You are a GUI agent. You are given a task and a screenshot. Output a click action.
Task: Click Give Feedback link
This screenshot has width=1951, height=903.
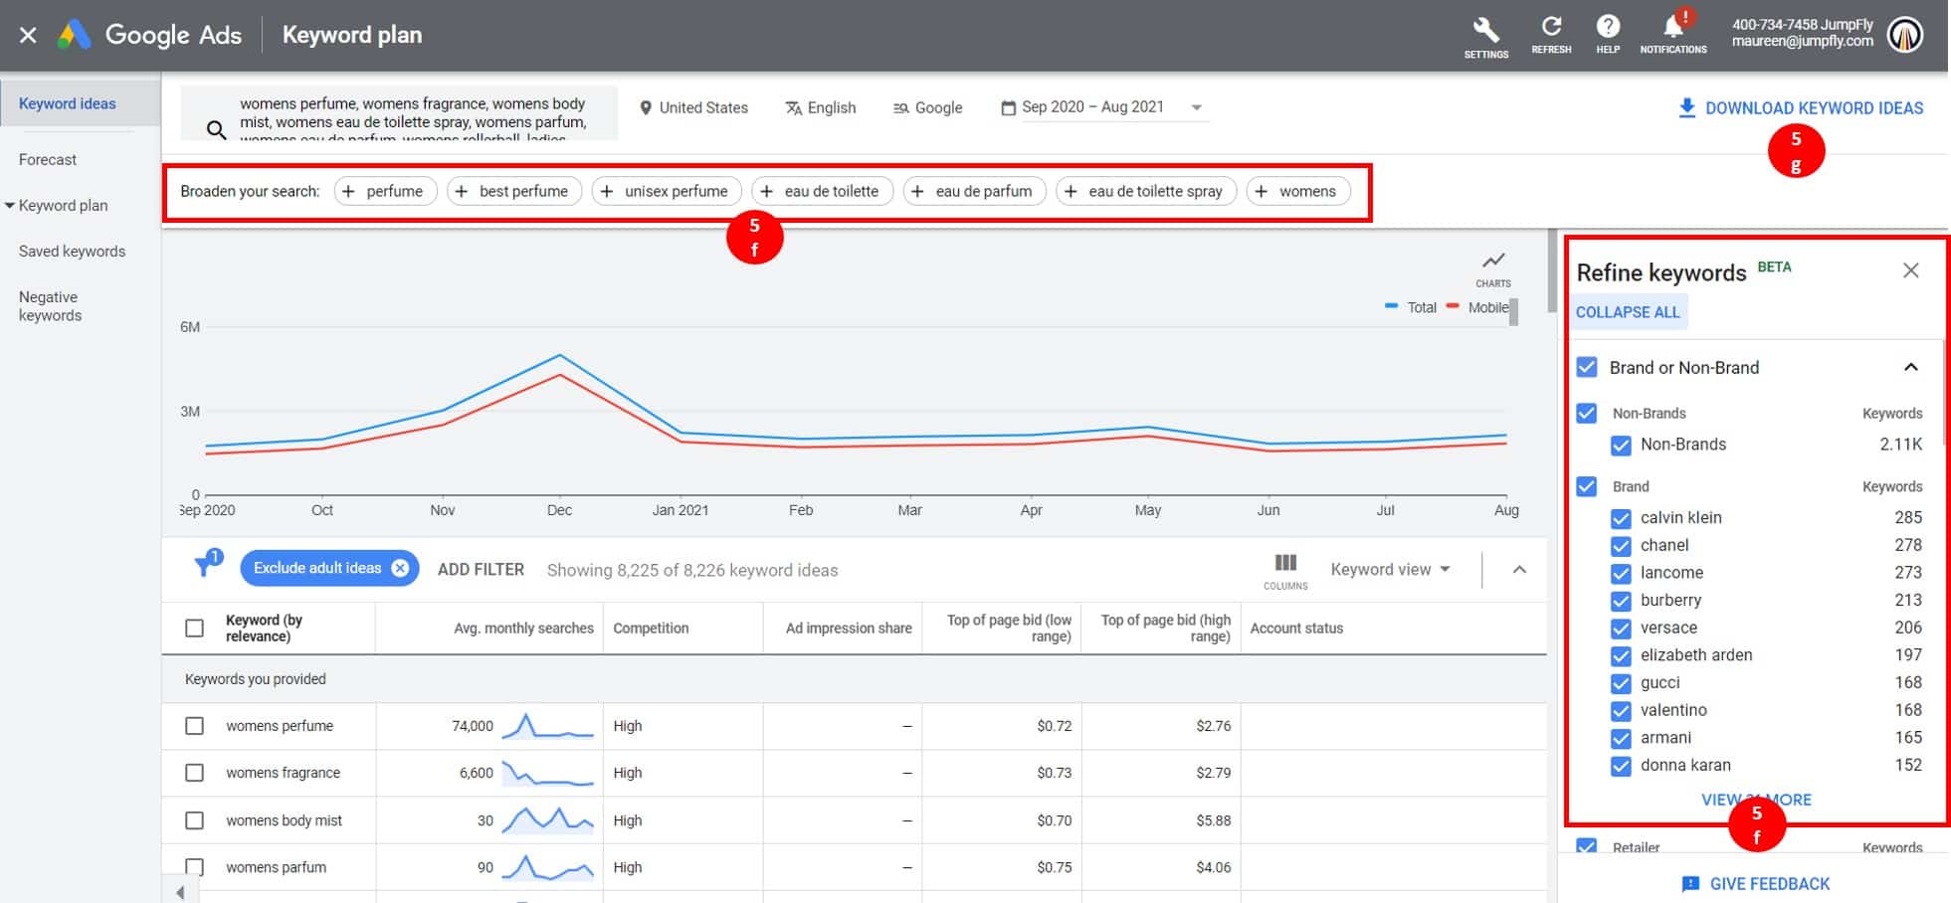coord(1770,884)
